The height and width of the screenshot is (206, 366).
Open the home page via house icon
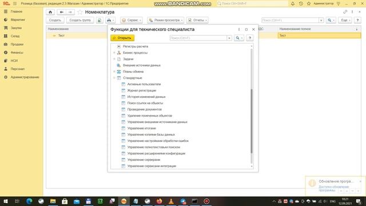(x=50, y=12)
